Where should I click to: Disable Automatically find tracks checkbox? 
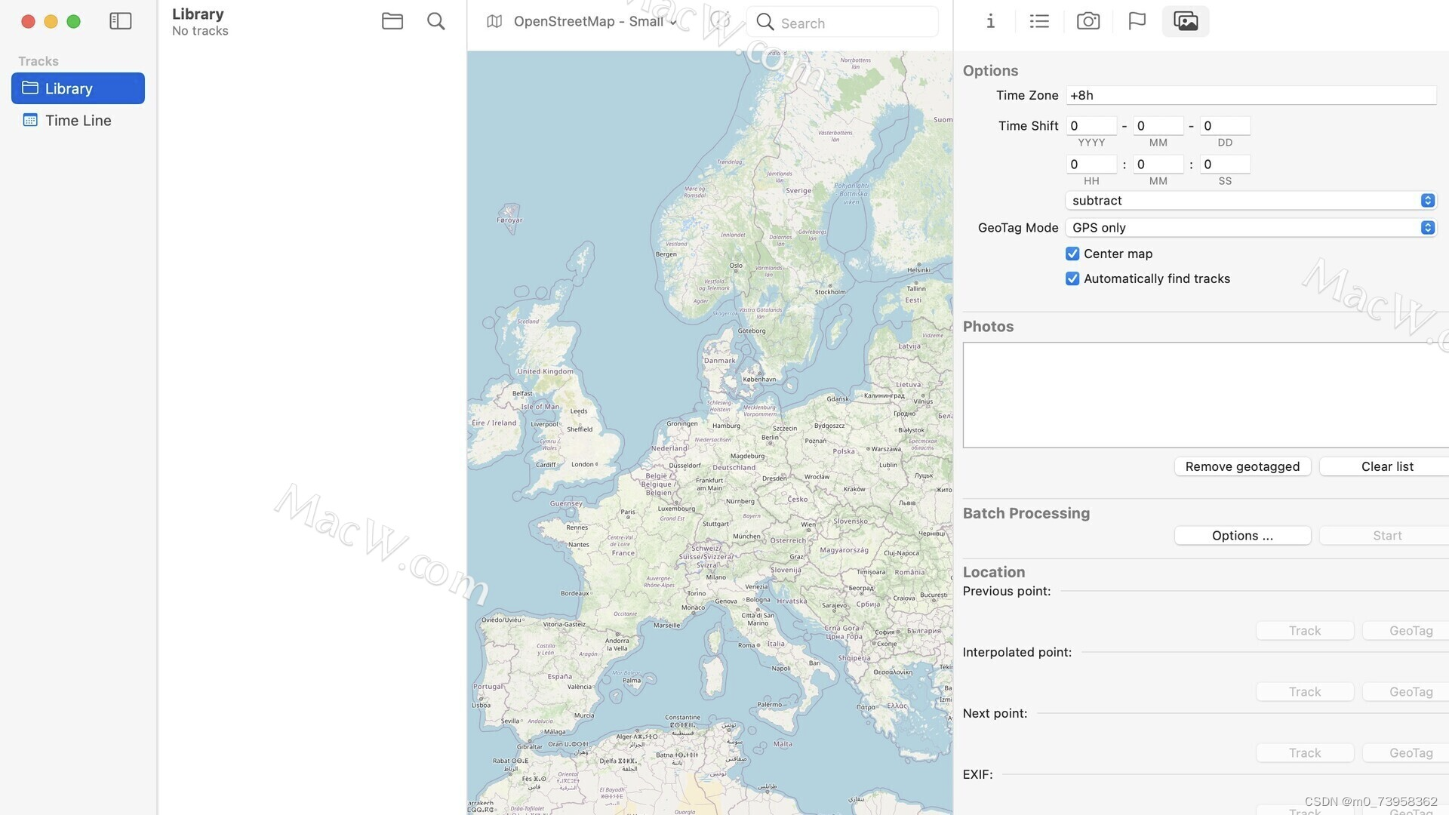pyautogui.click(x=1072, y=278)
